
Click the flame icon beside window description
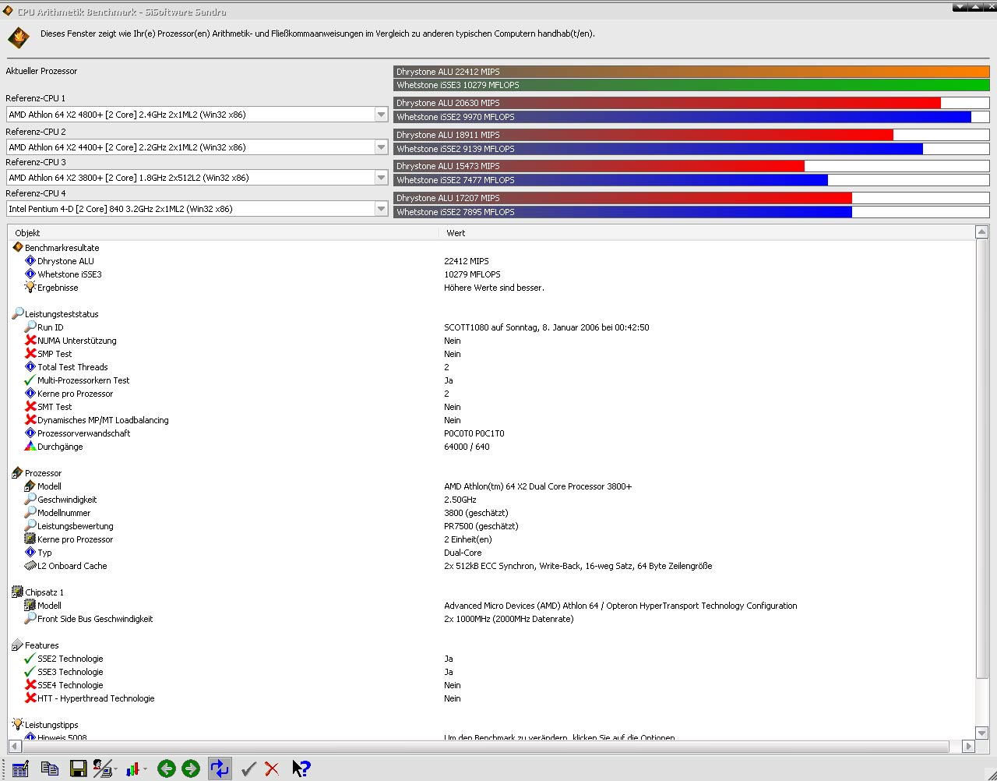tap(19, 37)
